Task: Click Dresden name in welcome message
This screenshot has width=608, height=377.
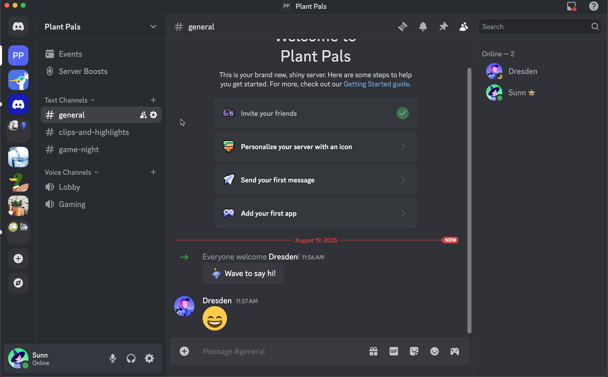Action: pos(283,257)
